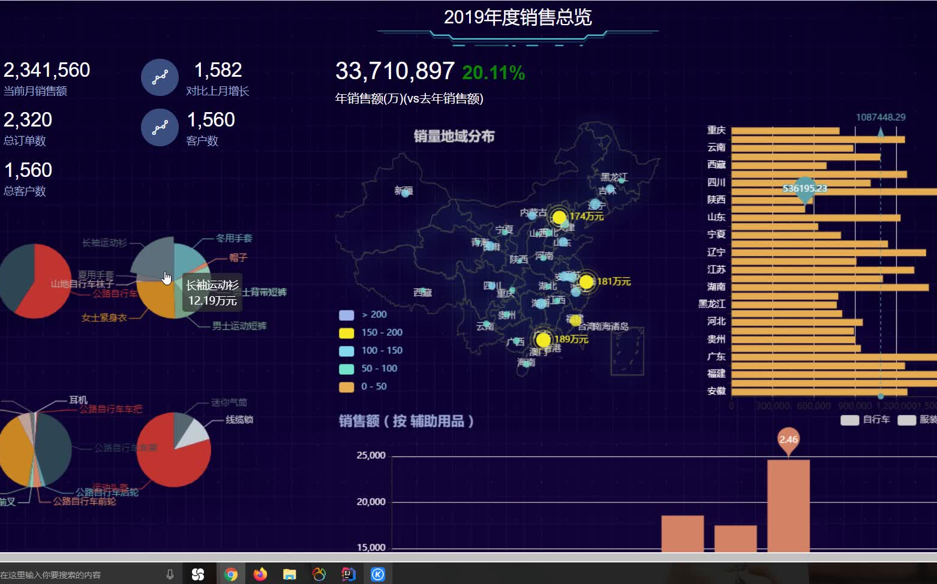This screenshot has height=584, width=937.
Task: Select the gray 长袖运动衫 pie slice
Action: pyautogui.click(x=153, y=258)
